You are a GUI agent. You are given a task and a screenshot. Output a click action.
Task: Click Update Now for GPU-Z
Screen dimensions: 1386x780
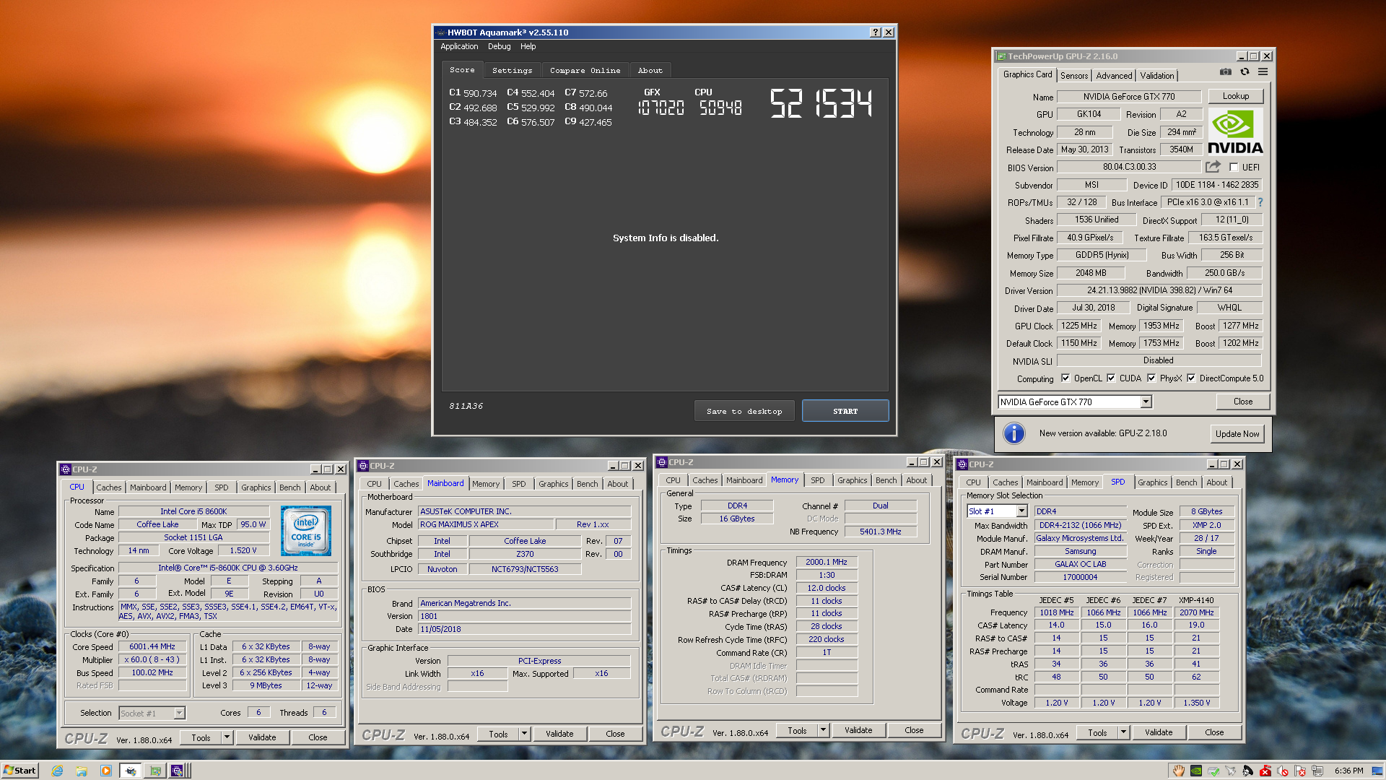coord(1237,433)
